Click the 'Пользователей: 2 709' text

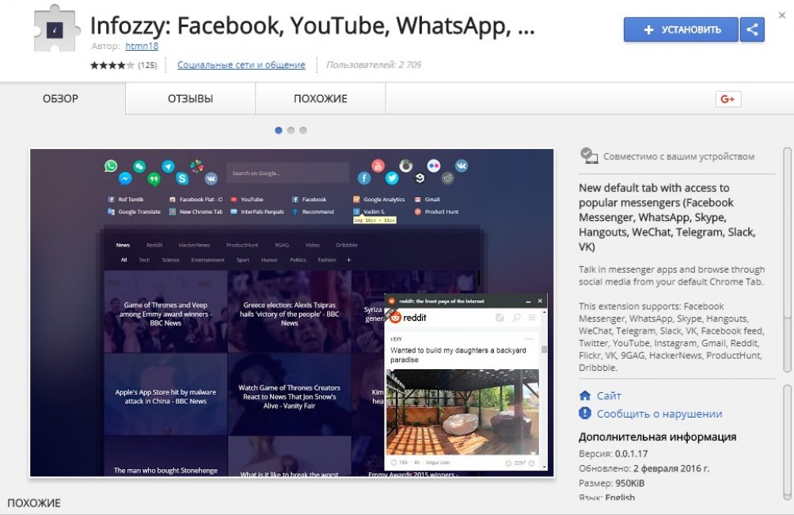coord(374,64)
